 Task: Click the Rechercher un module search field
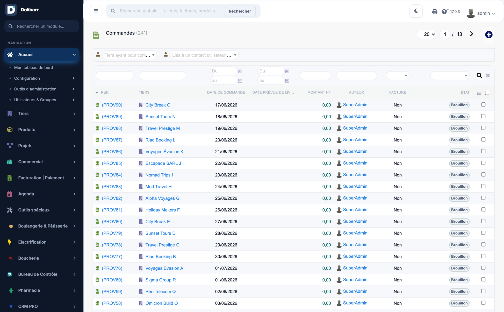click(x=42, y=26)
